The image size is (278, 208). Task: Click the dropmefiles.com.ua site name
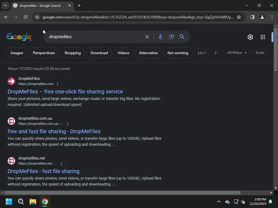click(x=35, y=118)
